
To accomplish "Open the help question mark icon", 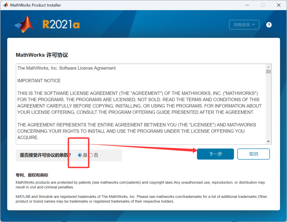I will 269,25.
